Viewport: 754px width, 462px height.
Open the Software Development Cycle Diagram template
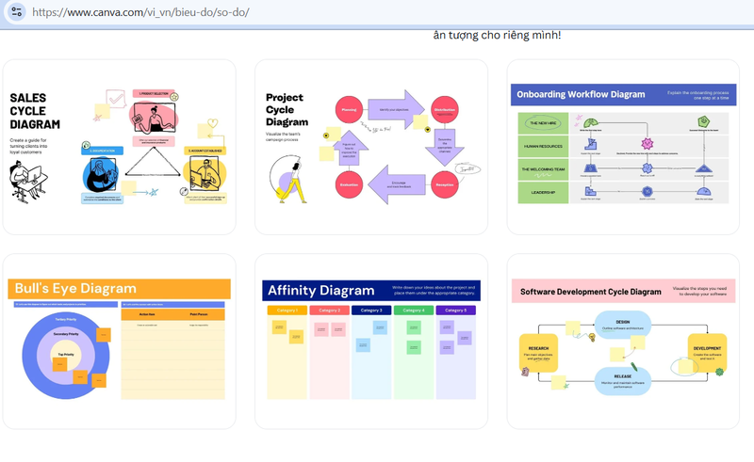(x=623, y=341)
